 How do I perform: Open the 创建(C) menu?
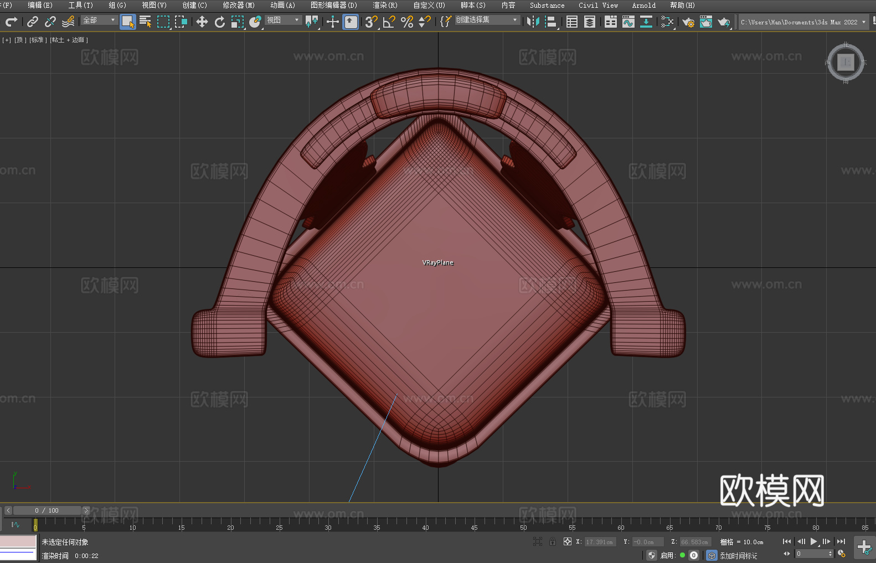(194, 5)
